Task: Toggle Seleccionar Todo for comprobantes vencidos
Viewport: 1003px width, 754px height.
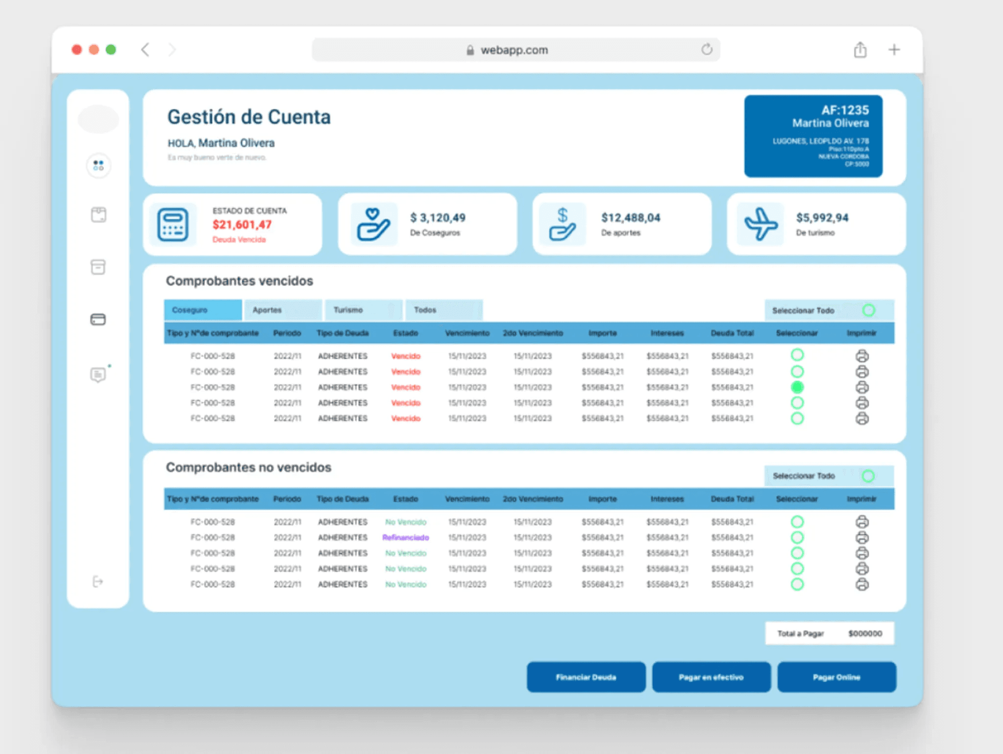Action: [868, 310]
